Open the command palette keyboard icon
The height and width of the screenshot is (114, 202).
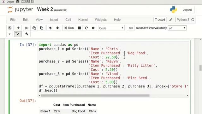pos(131,28)
